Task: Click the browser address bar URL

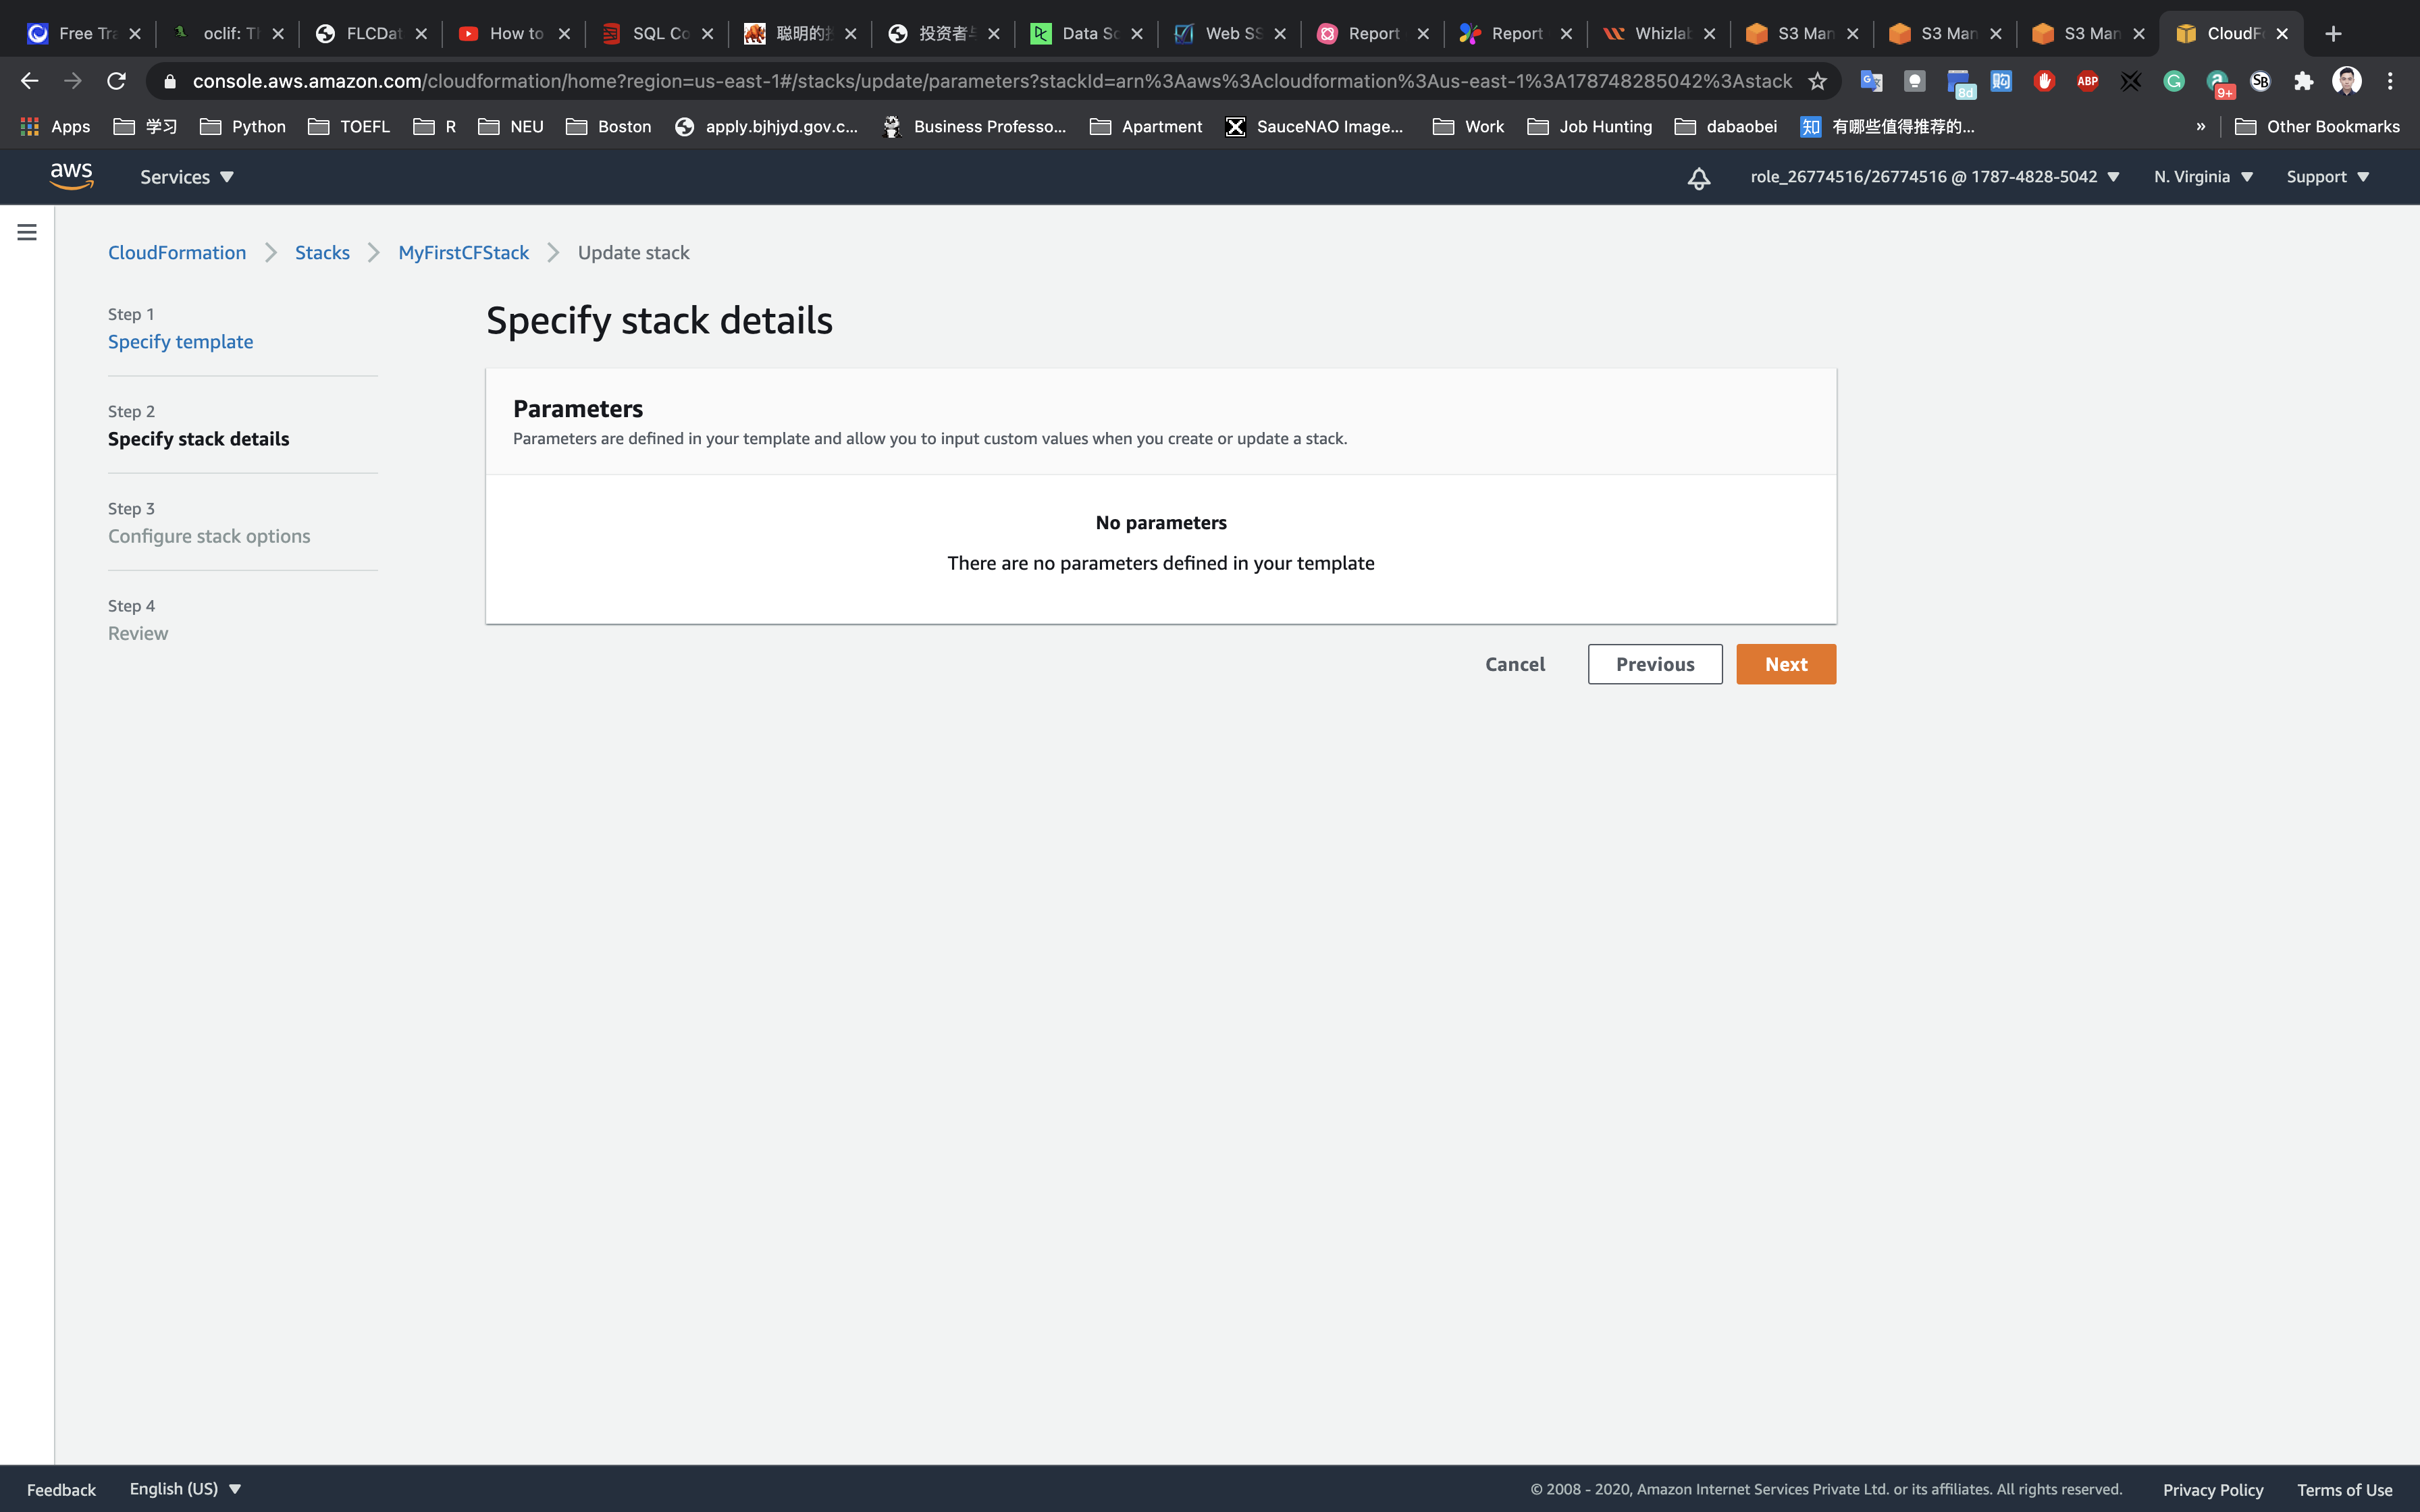Action: 990,81
